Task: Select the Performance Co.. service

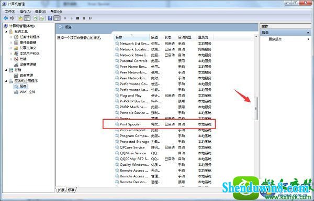Action: click(163, 84)
